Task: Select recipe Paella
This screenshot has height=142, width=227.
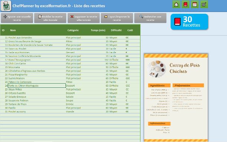Action: pos(12,108)
